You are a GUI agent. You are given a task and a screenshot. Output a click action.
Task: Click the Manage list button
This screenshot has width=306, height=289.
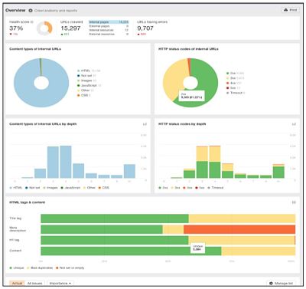coord(282,284)
